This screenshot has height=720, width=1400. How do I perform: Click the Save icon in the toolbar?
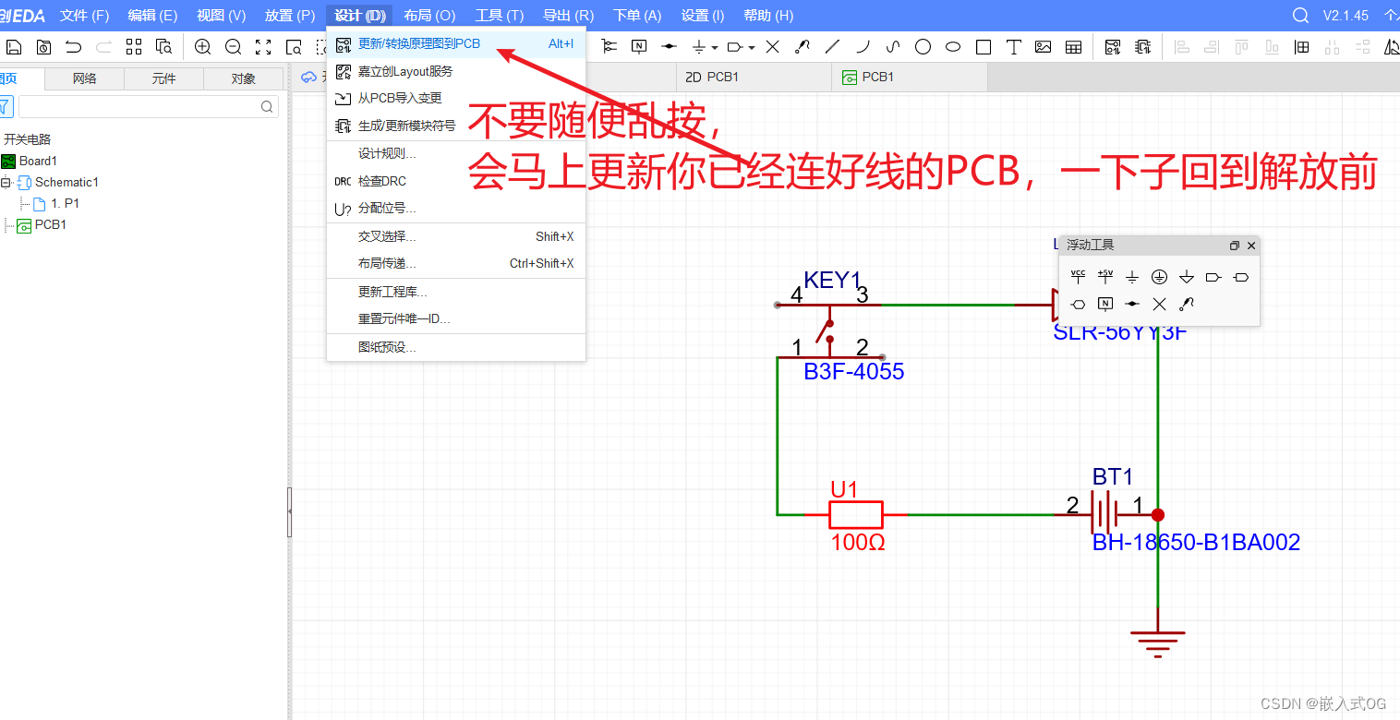14,47
